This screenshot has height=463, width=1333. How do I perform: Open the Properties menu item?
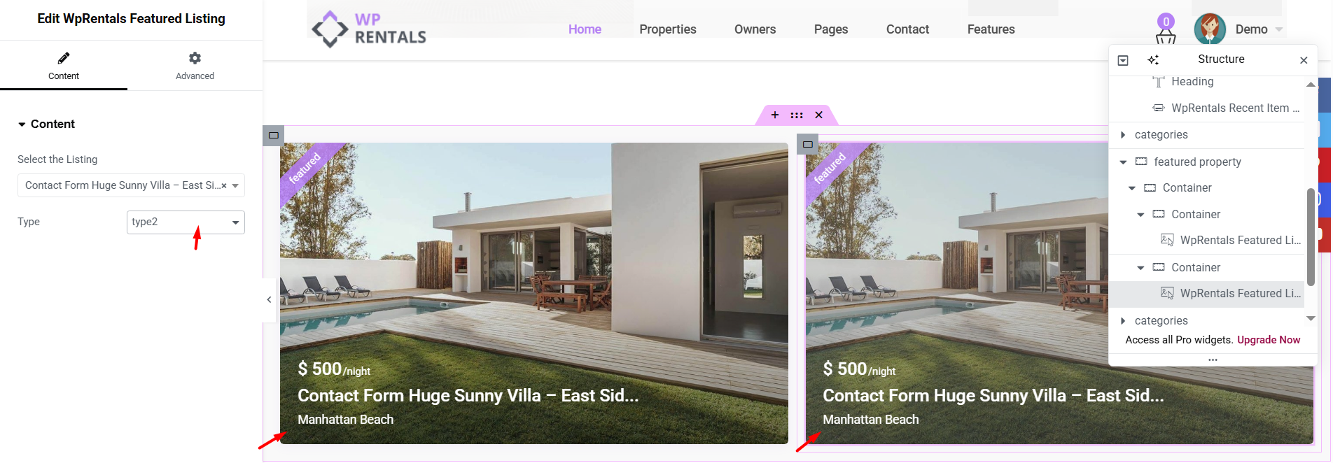[667, 29]
